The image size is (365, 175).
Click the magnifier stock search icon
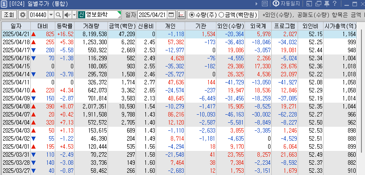click(x=58, y=15)
